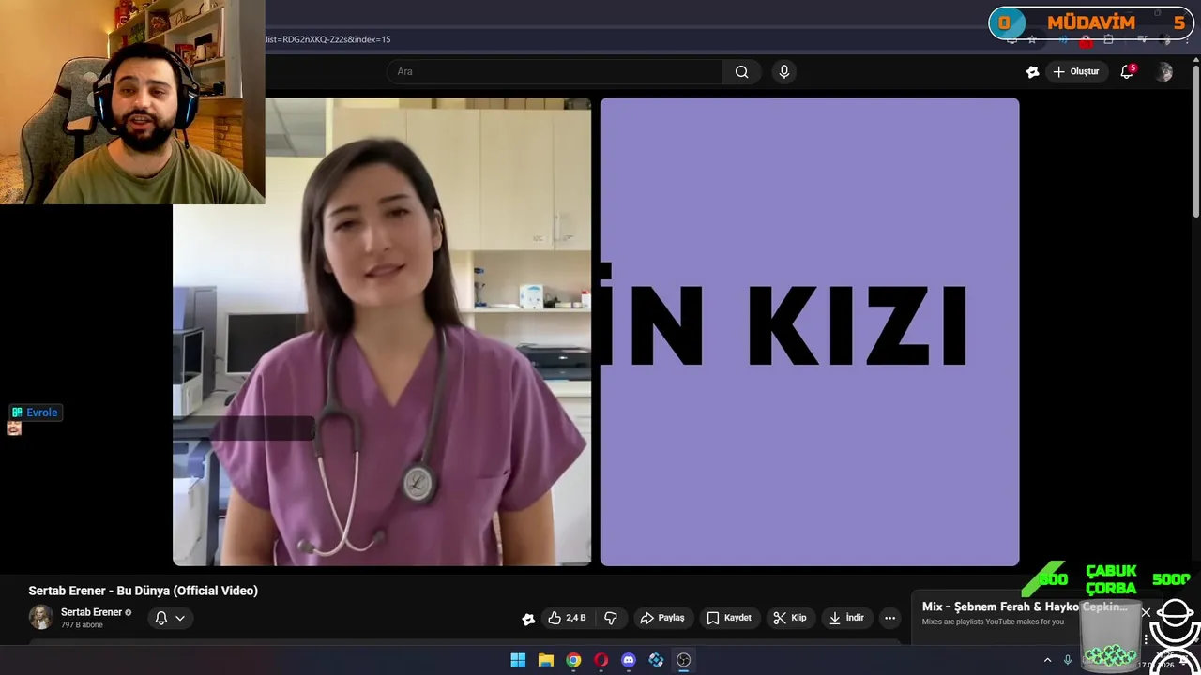The height and width of the screenshot is (675, 1201).
Task: Click the cast screen icon in address bar
Action: [x=1011, y=39]
